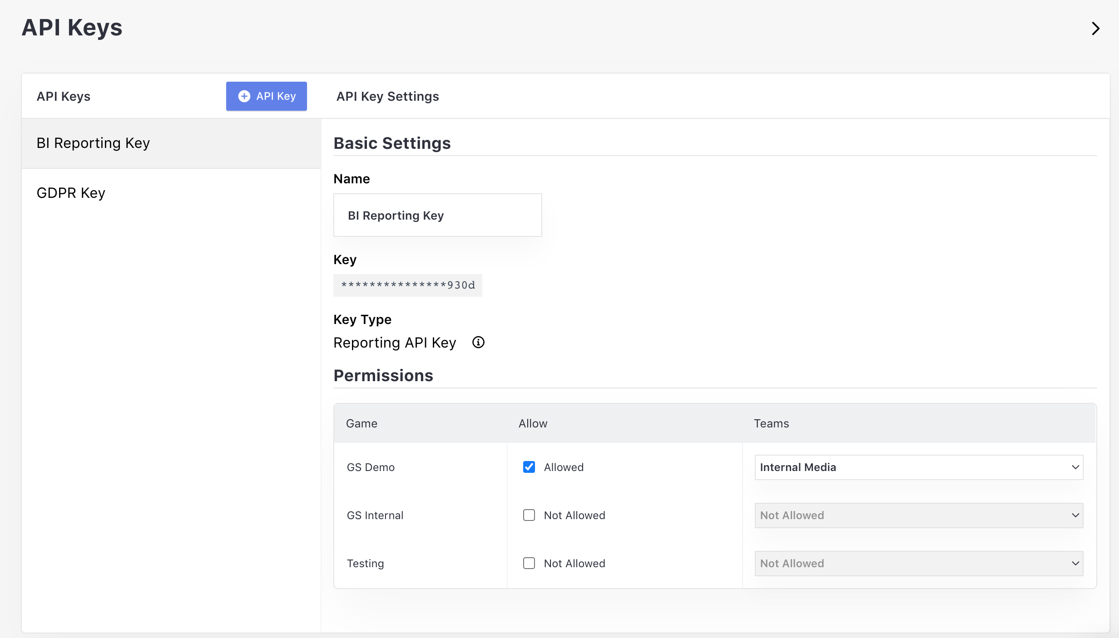This screenshot has height=638, width=1119.
Task: Click the Reporting API Key type text
Action: point(395,343)
